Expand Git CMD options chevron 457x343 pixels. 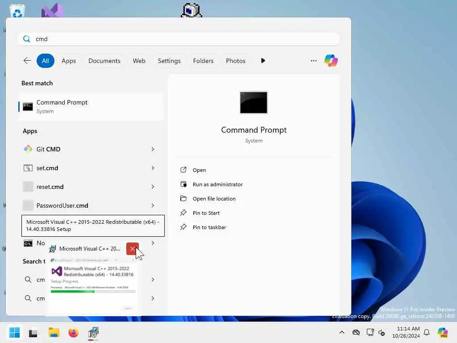pyautogui.click(x=153, y=149)
